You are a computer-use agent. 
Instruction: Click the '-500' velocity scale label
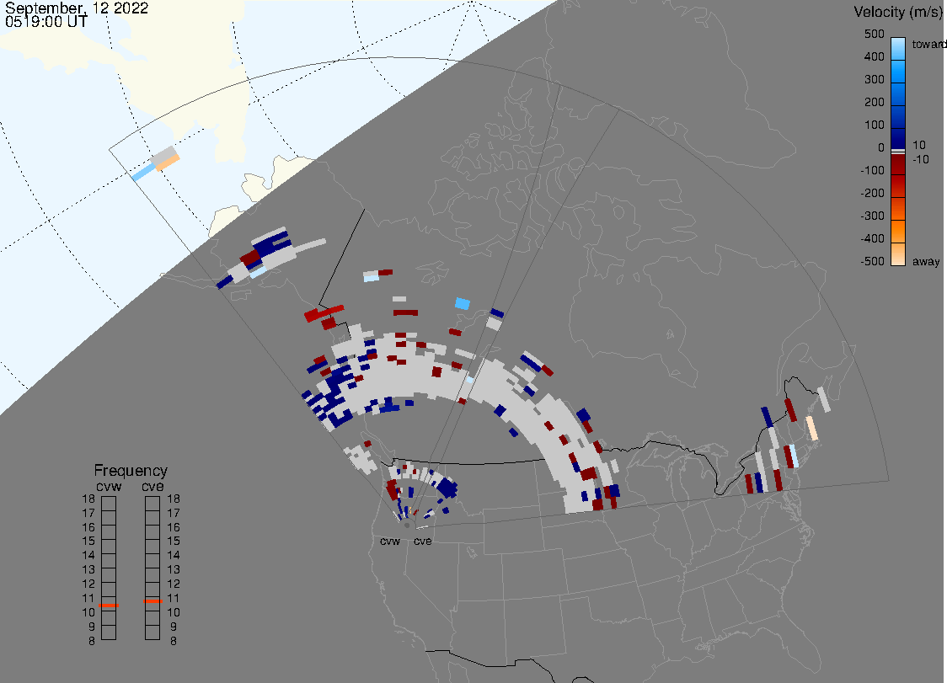(x=872, y=261)
